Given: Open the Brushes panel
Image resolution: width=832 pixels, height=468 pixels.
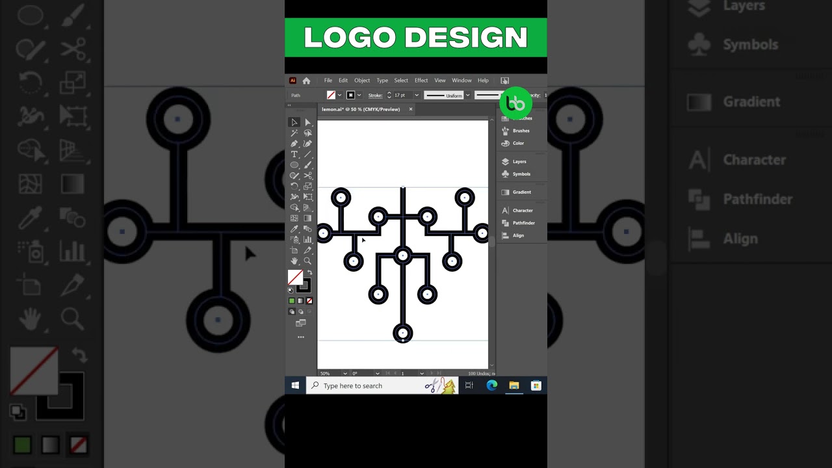Looking at the screenshot, I should pos(516,131).
